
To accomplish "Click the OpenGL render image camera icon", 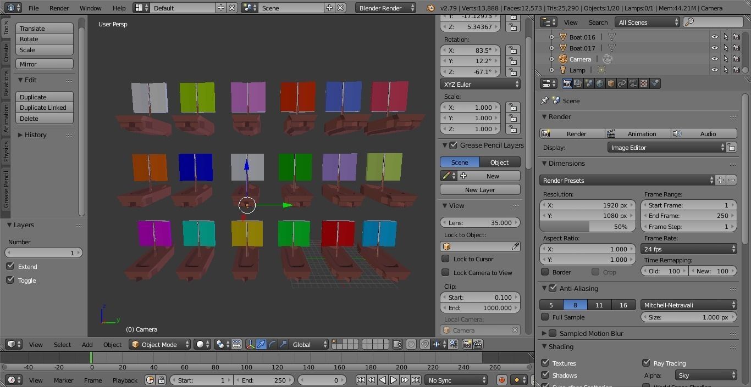I will (467, 344).
